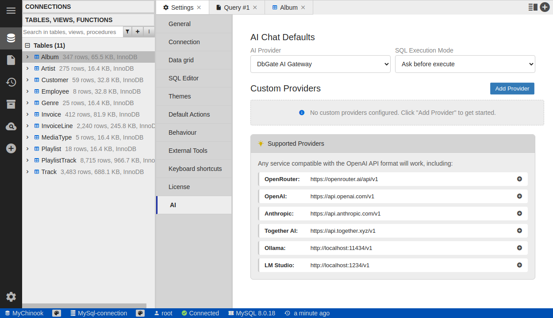
Task: Click the plus icon next to Ollama
Action: coord(519,248)
